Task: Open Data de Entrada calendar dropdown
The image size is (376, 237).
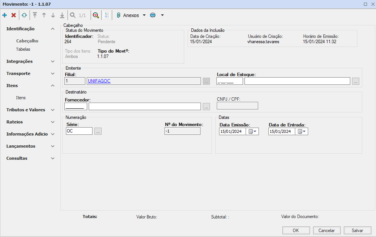Action: [x=302, y=131]
